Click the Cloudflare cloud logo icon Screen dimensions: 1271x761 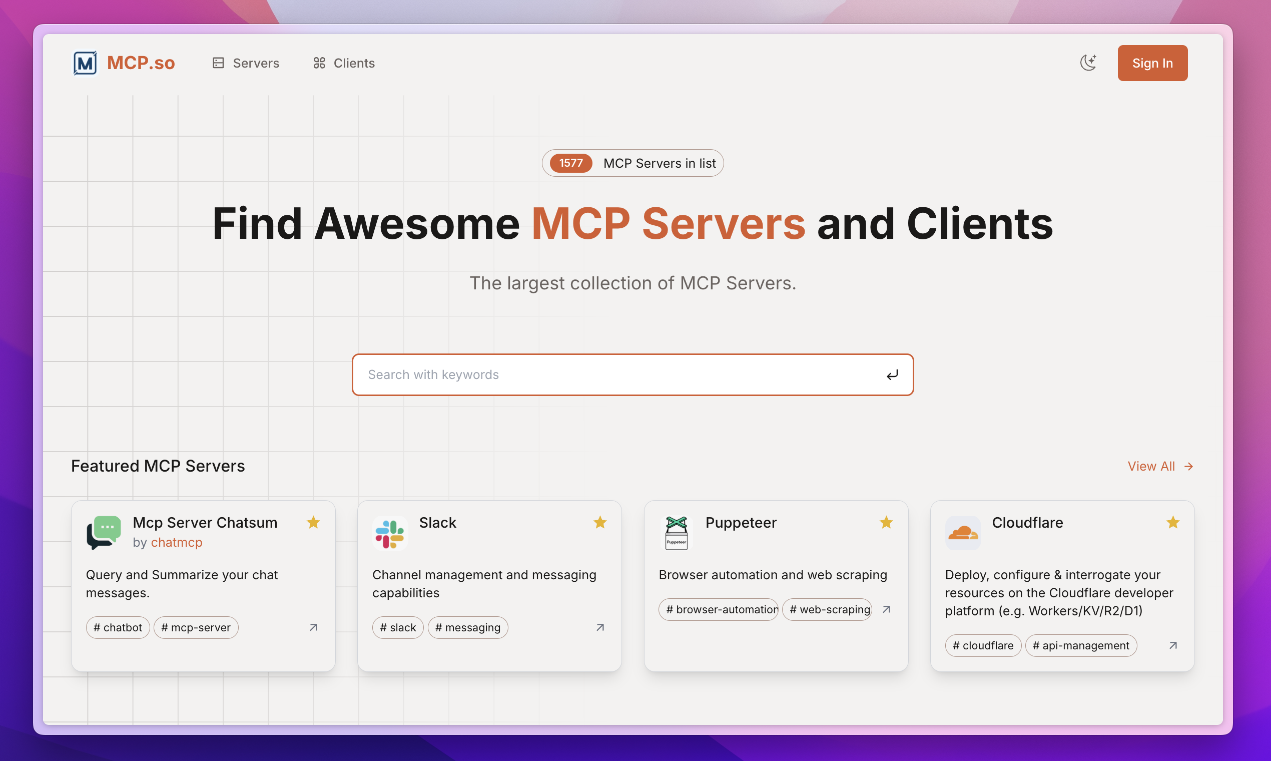(963, 533)
